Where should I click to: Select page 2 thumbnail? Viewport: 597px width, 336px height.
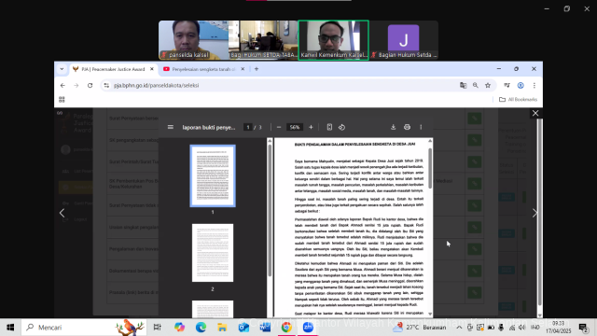(213, 253)
